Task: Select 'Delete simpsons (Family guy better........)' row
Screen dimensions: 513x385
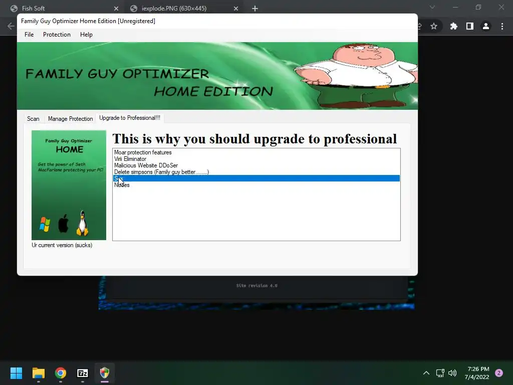Action: tap(256, 172)
